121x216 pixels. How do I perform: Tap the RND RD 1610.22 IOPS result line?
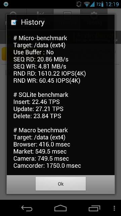pyautogui.click(x=49, y=74)
